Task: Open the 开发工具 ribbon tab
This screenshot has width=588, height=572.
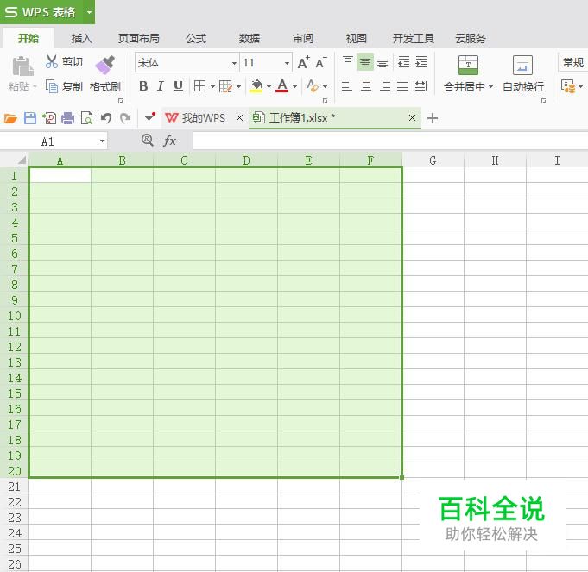Action: tap(414, 38)
